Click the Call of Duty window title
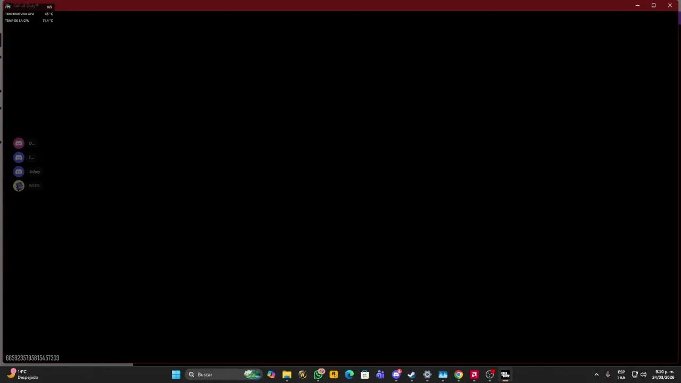This screenshot has height=383, width=681. tap(26, 5)
